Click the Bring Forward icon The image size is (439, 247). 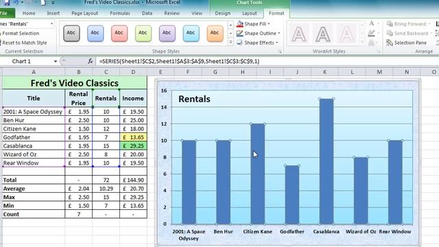pyautogui.click(x=390, y=24)
